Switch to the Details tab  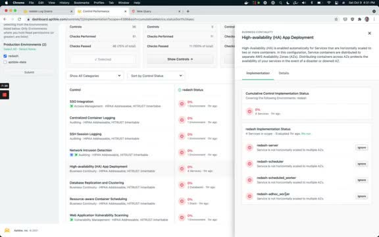click(x=284, y=73)
